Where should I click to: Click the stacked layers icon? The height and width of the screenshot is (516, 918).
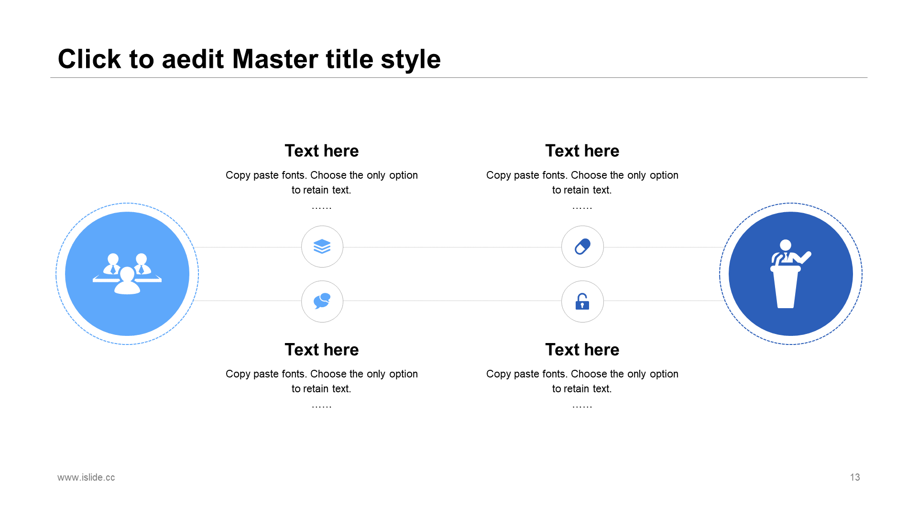point(322,247)
